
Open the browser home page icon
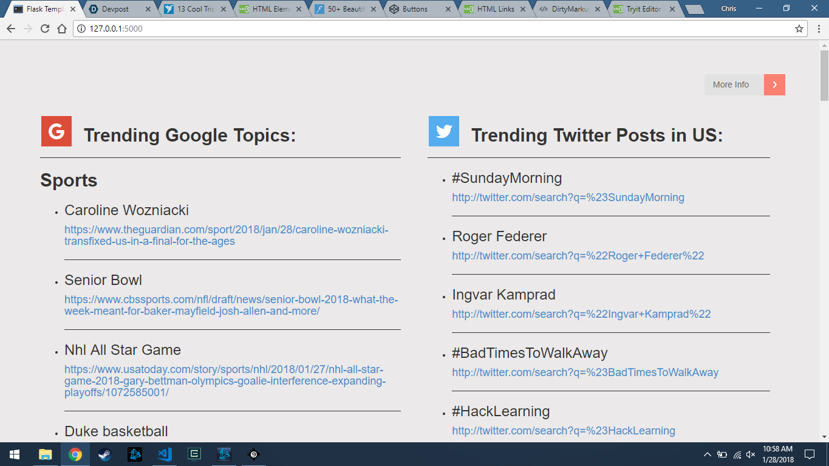[62, 29]
